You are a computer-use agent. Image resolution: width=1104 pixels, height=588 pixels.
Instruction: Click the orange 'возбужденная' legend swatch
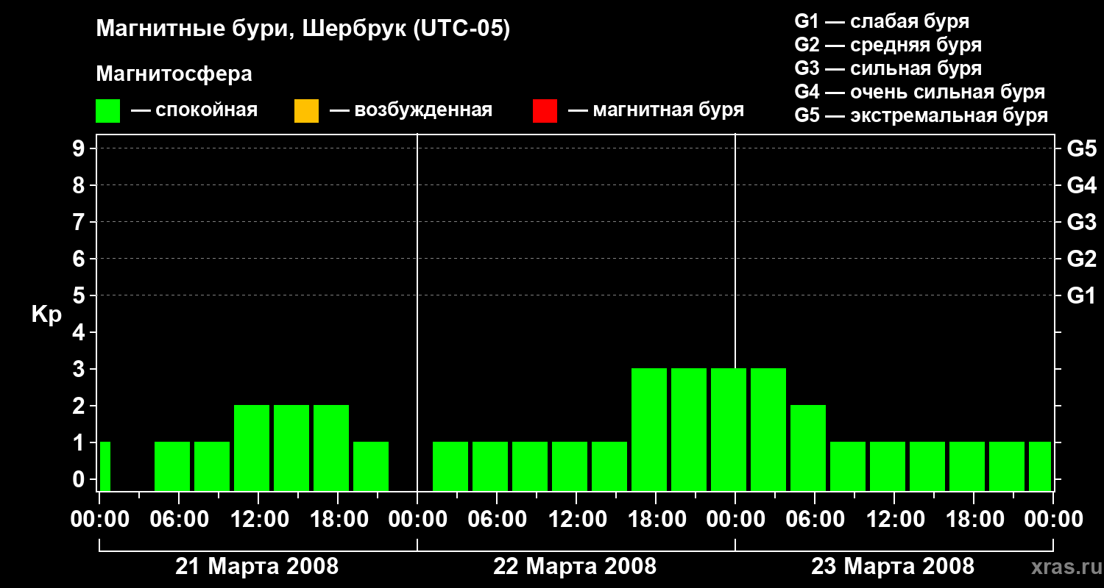(306, 111)
